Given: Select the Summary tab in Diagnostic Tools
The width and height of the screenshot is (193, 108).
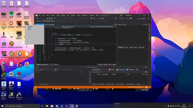Looking at the screenshot, I should [121, 47].
